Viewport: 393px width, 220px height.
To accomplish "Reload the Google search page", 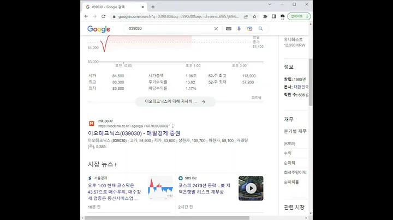I will pyautogui.click(x=103, y=16).
